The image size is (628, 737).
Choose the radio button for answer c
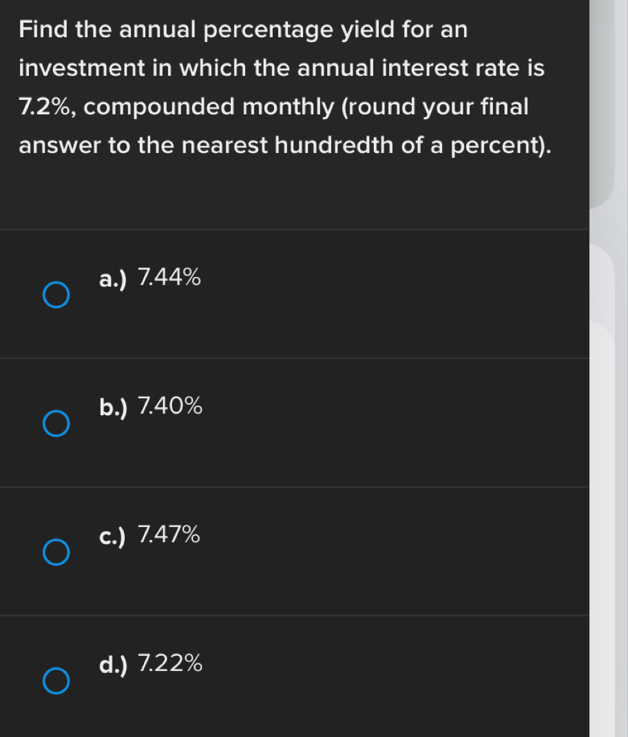click(x=56, y=552)
